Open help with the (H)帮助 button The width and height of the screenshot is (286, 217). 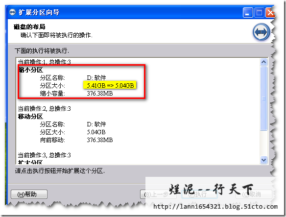[x=29, y=194]
